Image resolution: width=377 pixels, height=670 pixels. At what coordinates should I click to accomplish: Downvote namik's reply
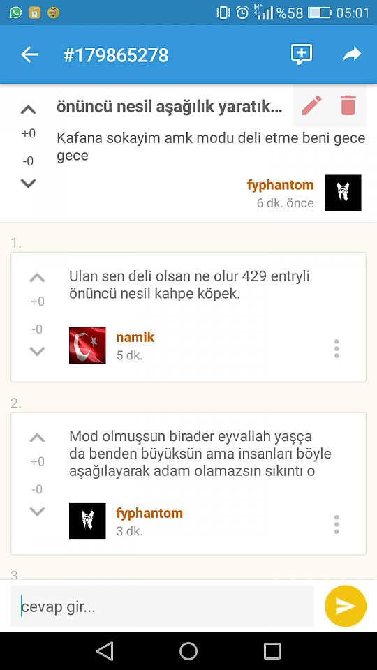[37, 351]
